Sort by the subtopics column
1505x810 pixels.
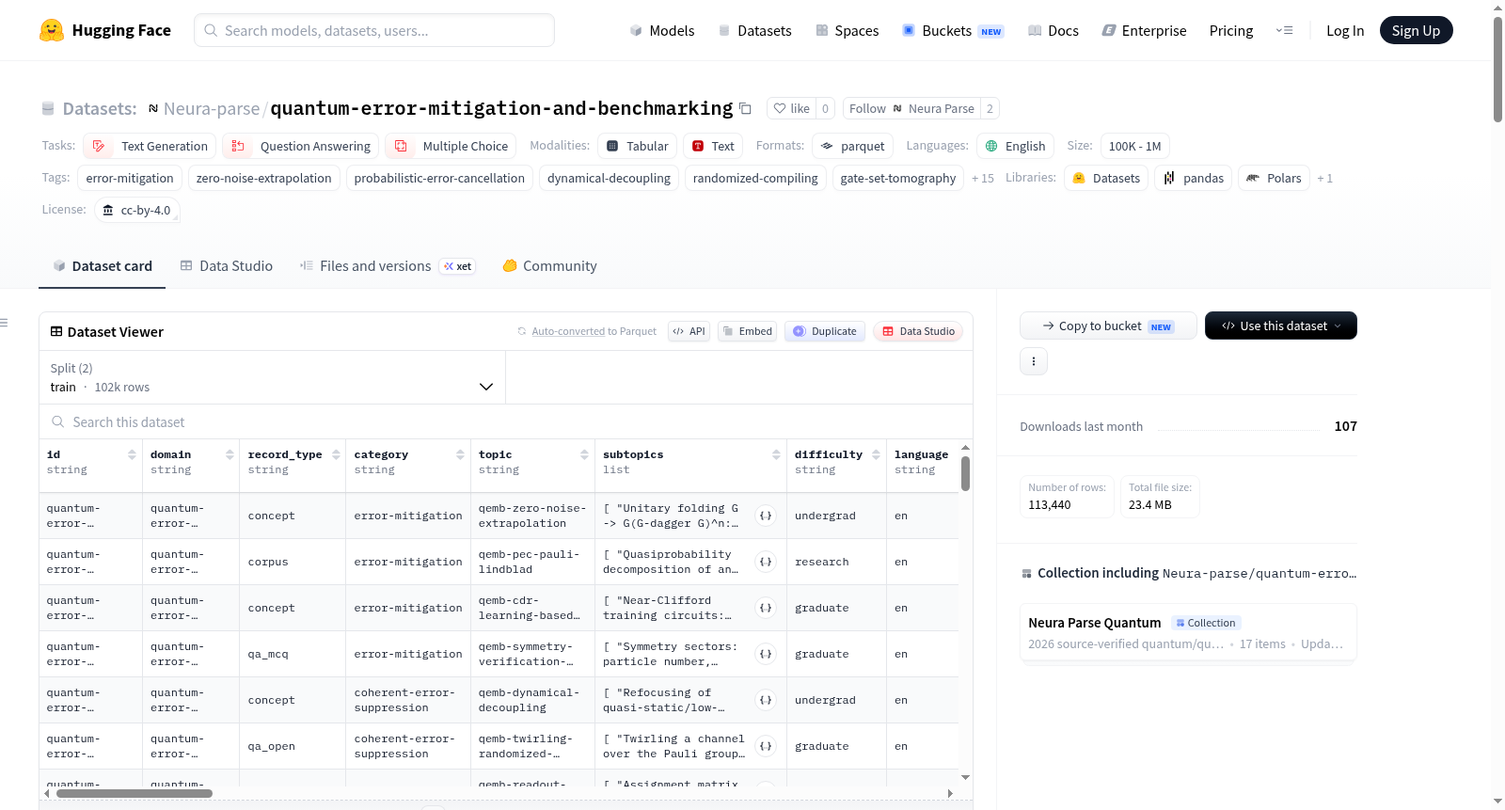click(776, 454)
